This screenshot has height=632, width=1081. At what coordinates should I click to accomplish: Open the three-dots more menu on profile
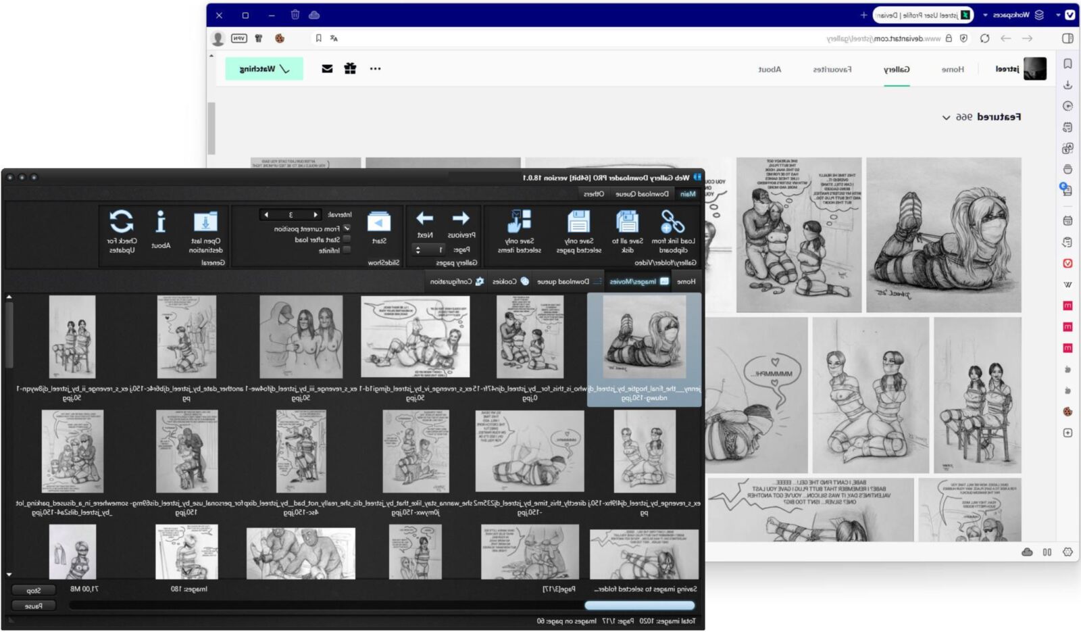375,68
